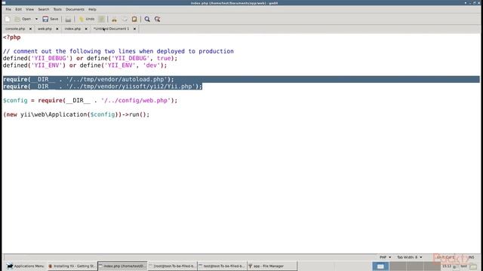Save the current file
Viewport: 483px width, 271px height.
point(51,19)
